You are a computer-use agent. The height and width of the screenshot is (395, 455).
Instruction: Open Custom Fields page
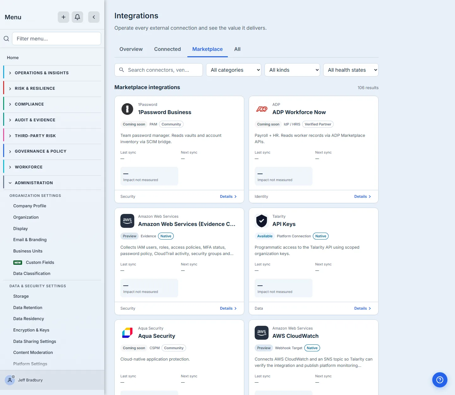[40, 263]
